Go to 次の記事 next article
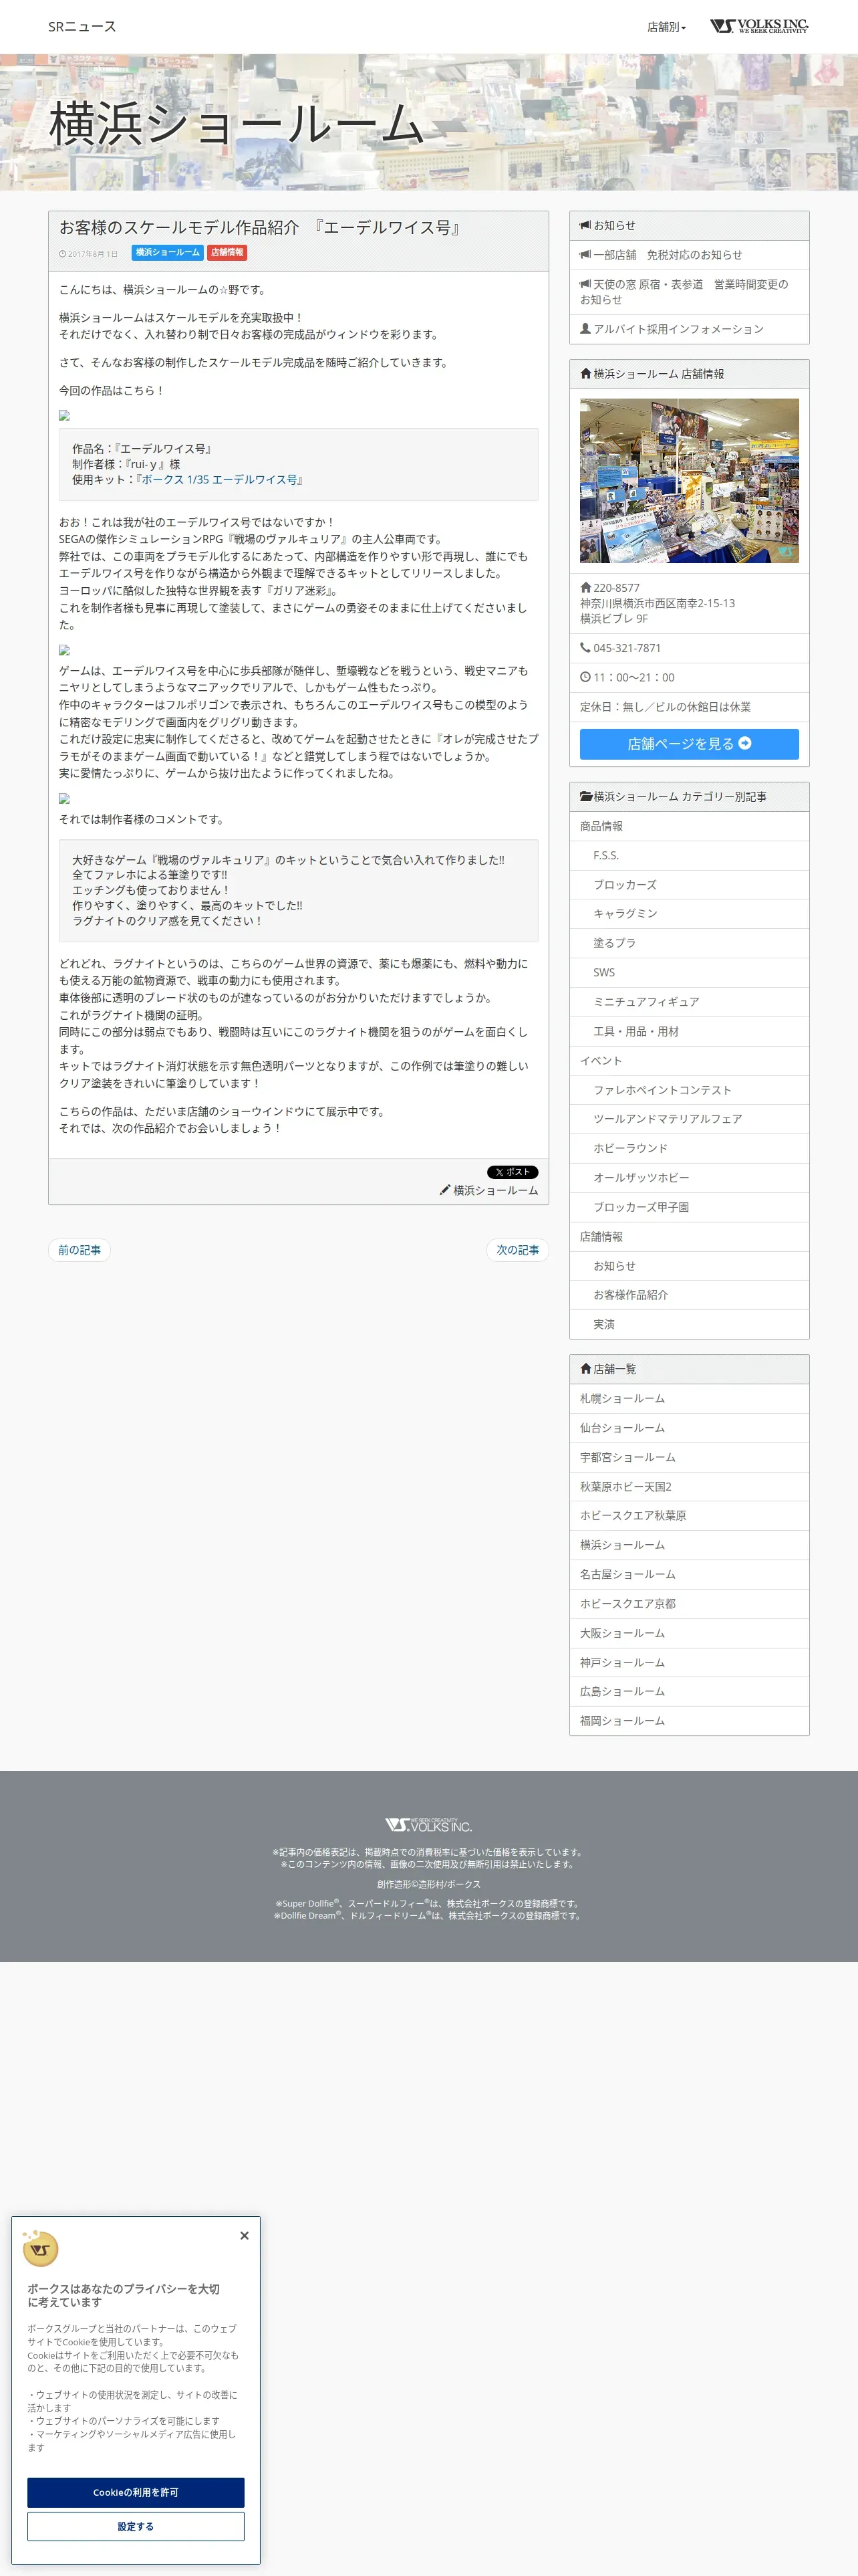The height and width of the screenshot is (2576, 858). pos(517,1250)
